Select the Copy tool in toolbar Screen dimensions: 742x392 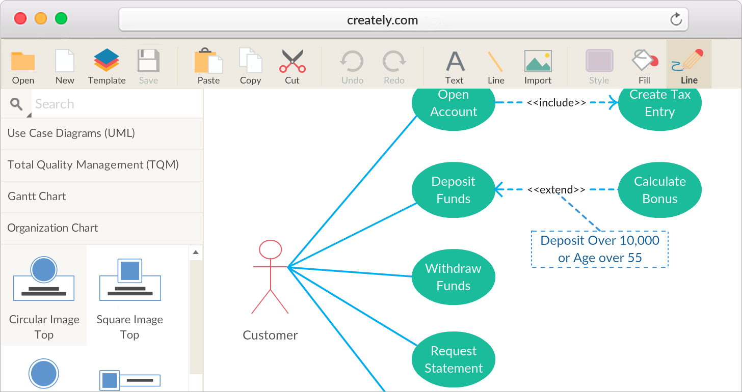click(250, 62)
